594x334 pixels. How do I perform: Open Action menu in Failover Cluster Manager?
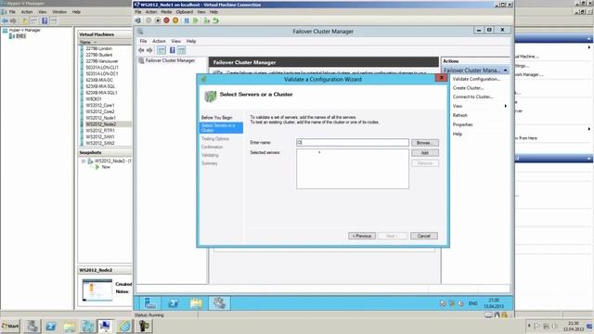pyautogui.click(x=159, y=41)
